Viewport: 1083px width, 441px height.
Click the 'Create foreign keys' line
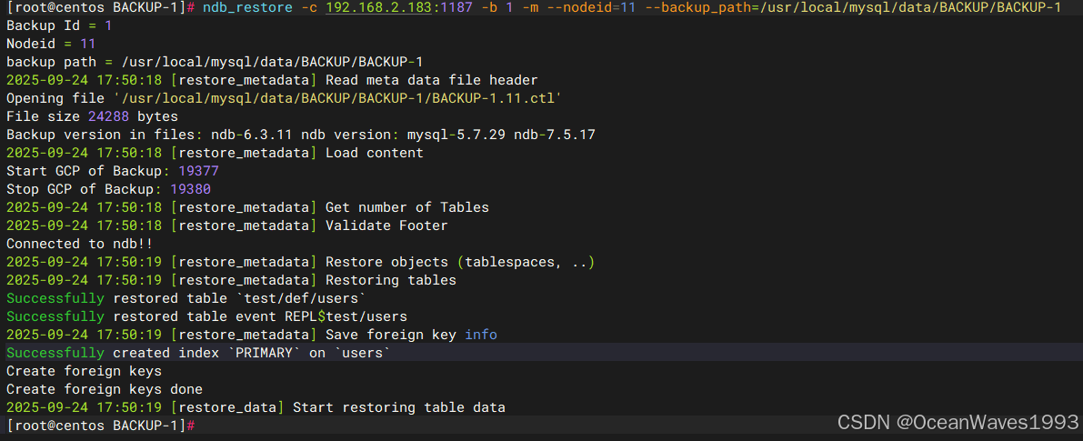click(84, 371)
